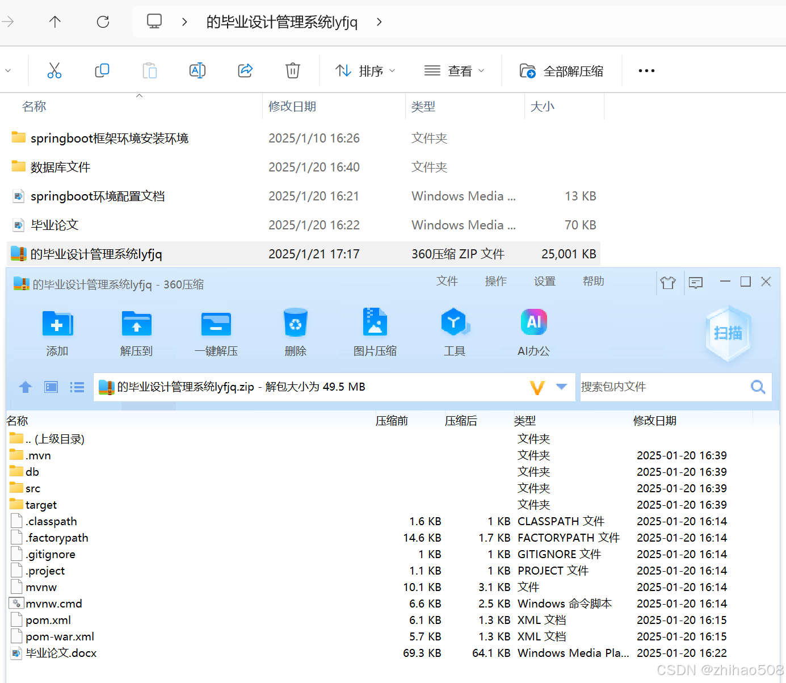Image resolution: width=786 pixels, height=683 pixels.
Task: Click the search magnifier icon in 360压缩
Action: tap(758, 387)
